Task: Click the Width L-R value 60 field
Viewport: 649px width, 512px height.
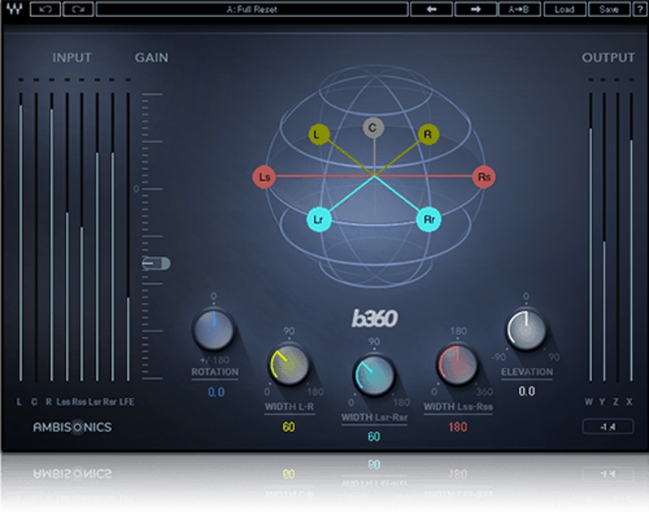Action: coord(289,426)
